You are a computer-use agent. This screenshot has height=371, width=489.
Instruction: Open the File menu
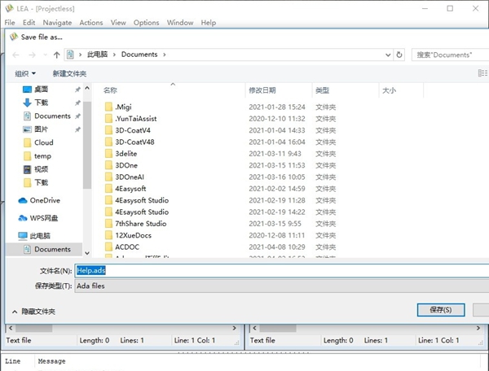pos(9,23)
